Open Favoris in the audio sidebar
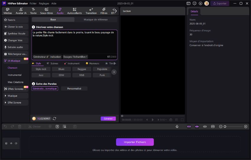This screenshot has height=160, width=251. tap(16, 20)
